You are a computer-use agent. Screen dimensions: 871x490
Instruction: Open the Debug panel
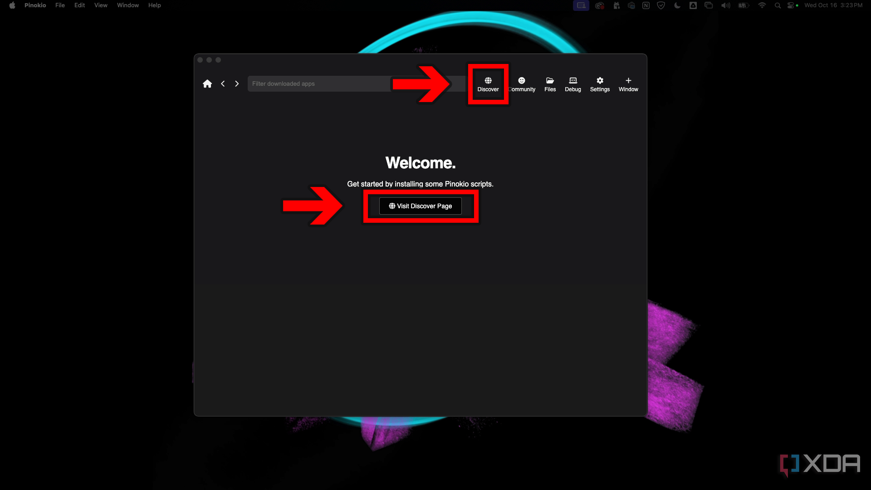click(573, 84)
